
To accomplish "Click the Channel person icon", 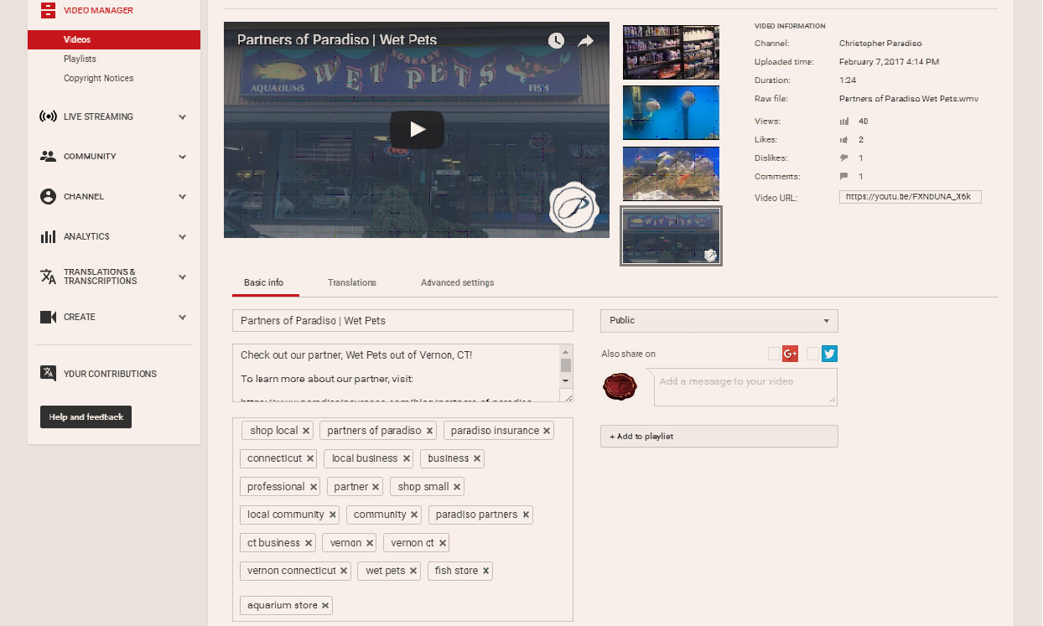I will pos(48,197).
